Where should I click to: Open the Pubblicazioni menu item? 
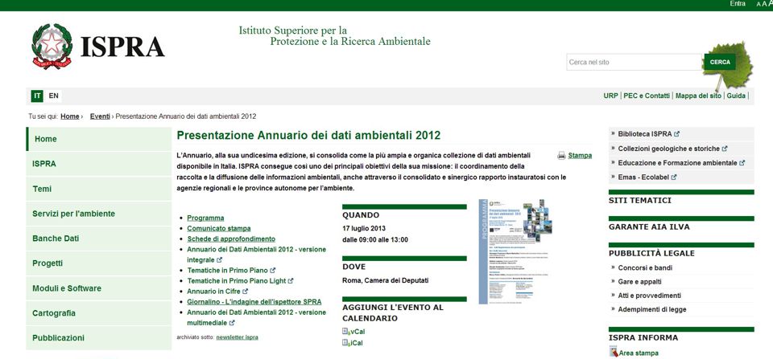[98, 338]
